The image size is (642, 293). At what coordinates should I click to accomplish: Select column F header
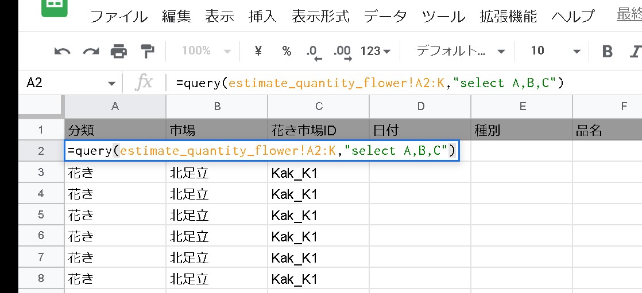point(607,106)
